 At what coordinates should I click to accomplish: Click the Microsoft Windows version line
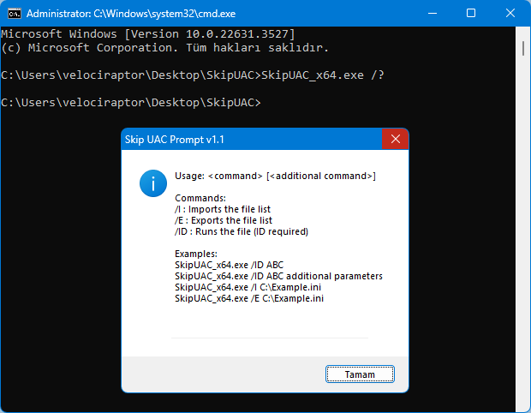coord(147,33)
